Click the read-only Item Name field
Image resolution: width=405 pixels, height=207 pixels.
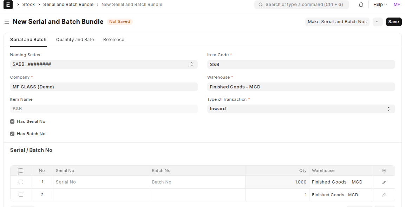tap(104, 109)
